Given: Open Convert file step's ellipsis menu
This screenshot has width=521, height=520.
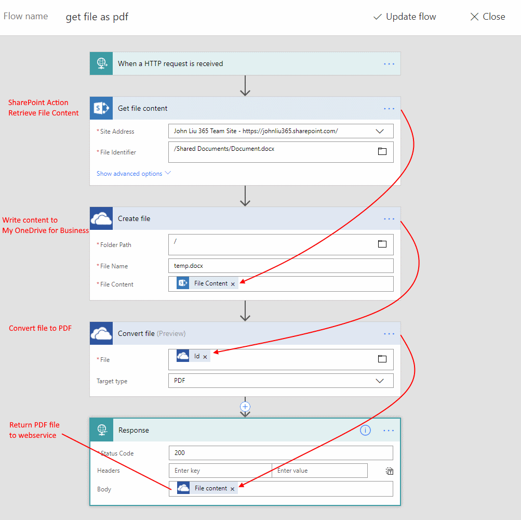Looking at the screenshot, I should click(389, 334).
